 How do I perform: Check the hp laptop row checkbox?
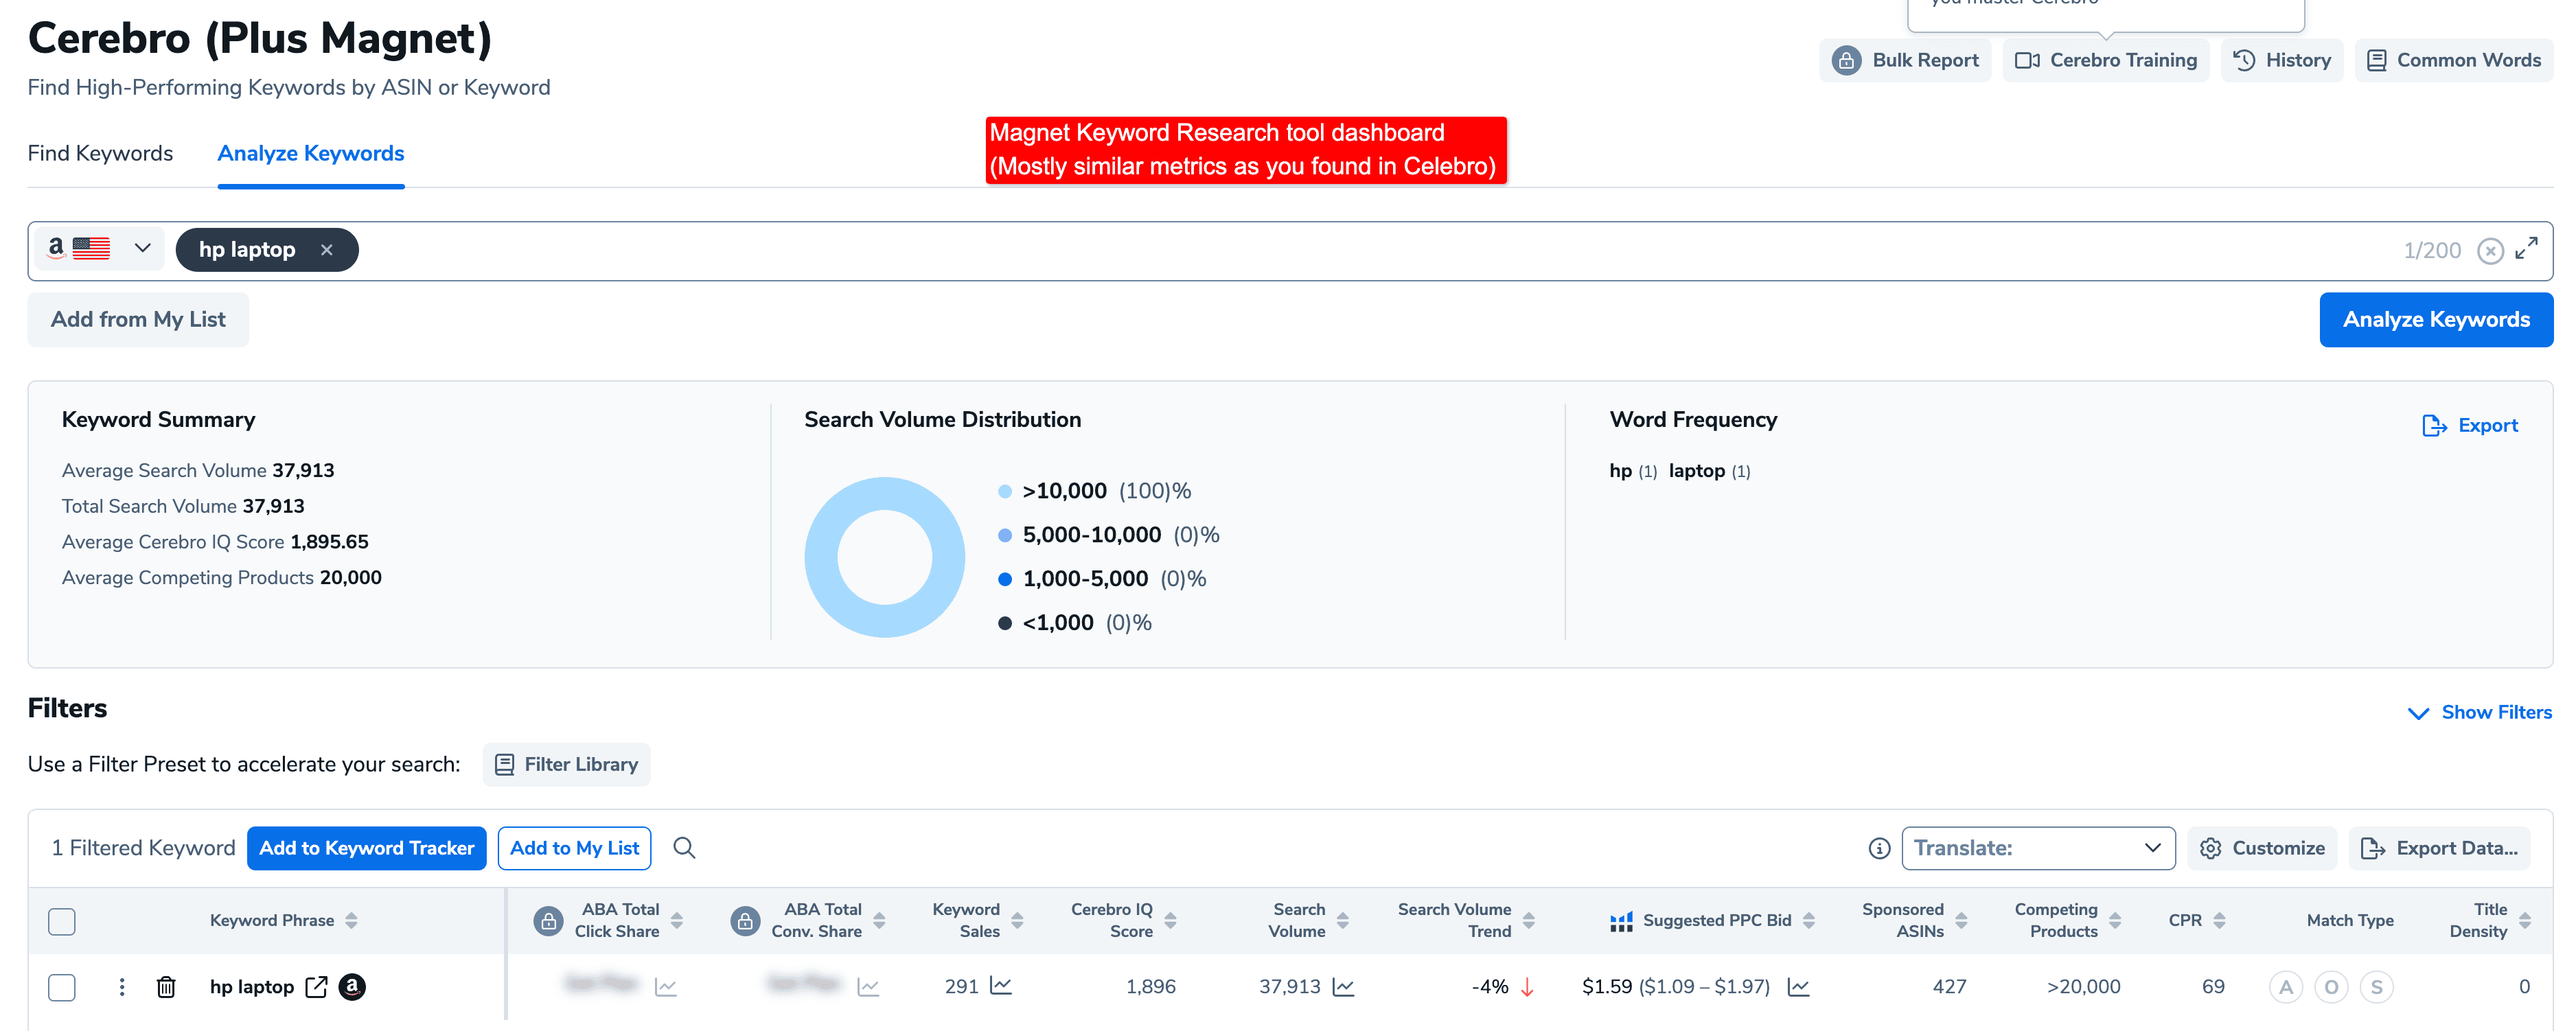[x=62, y=987]
